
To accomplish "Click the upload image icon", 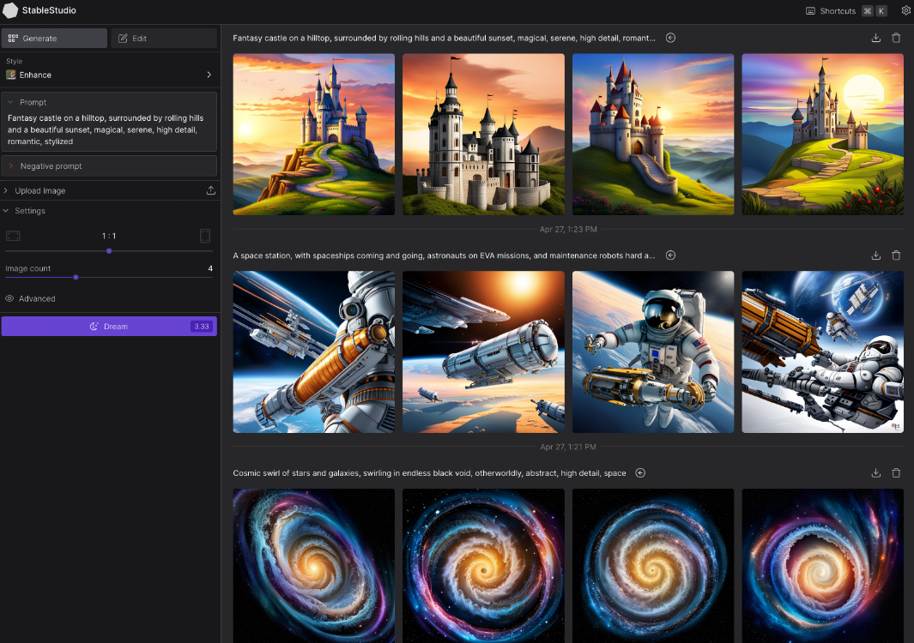I will (211, 190).
